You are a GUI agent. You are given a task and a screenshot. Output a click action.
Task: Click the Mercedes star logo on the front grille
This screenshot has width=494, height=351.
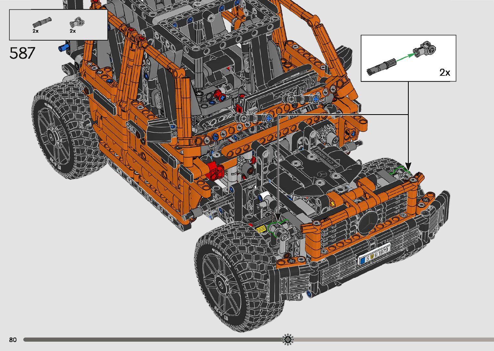coord(368,223)
